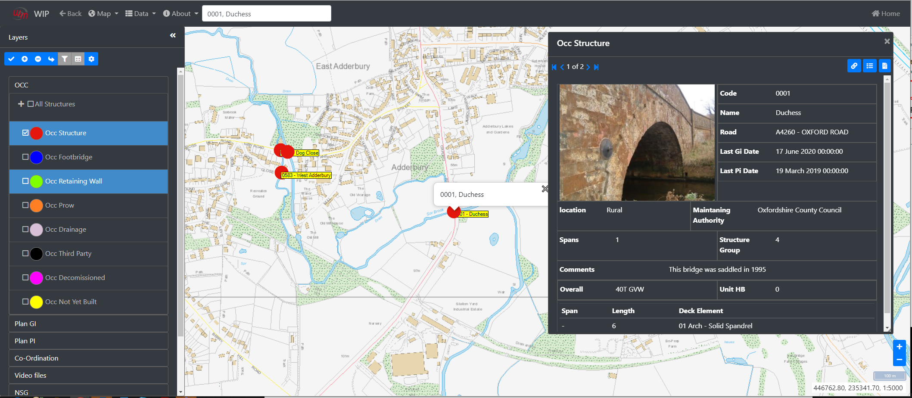The width and height of the screenshot is (912, 398).
Task: Uncheck the Occ Structure layer checkbox
Action: [x=25, y=133]
